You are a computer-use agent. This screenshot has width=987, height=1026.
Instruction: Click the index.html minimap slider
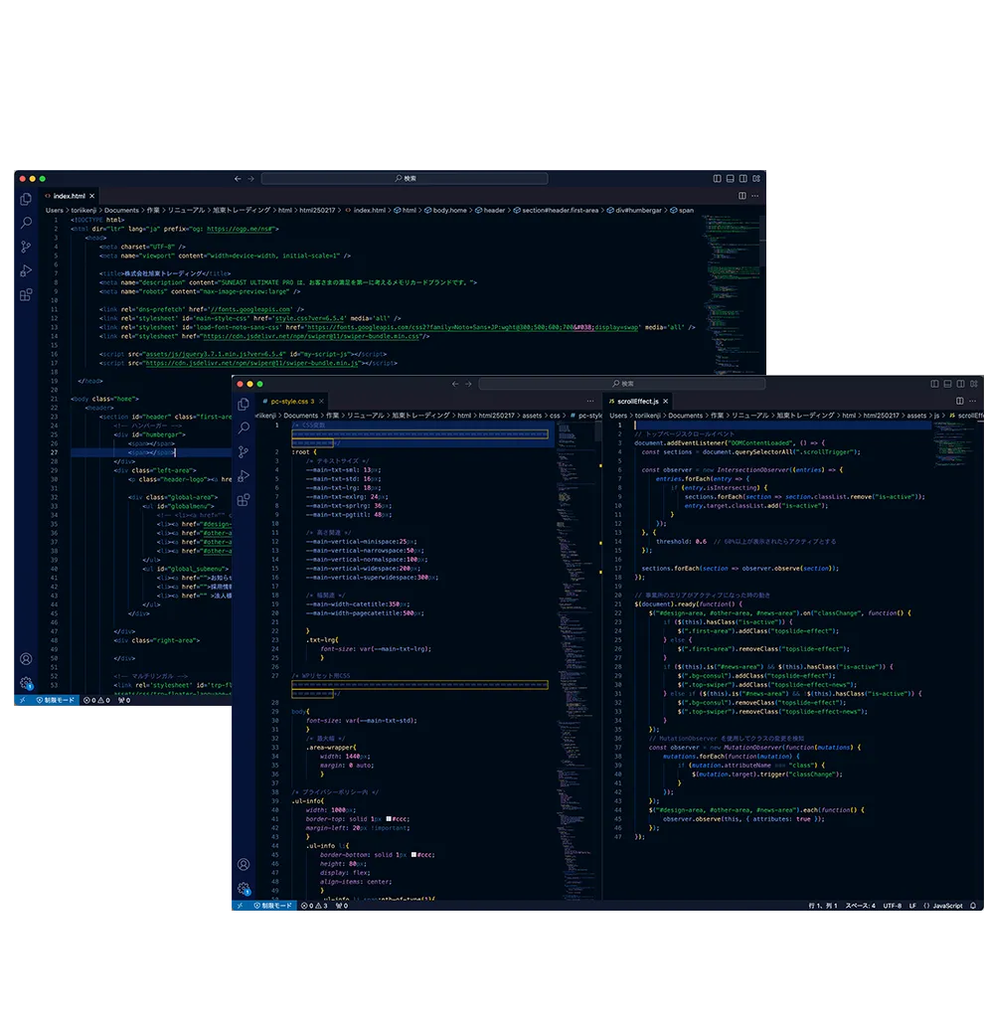tap(762, 239)
